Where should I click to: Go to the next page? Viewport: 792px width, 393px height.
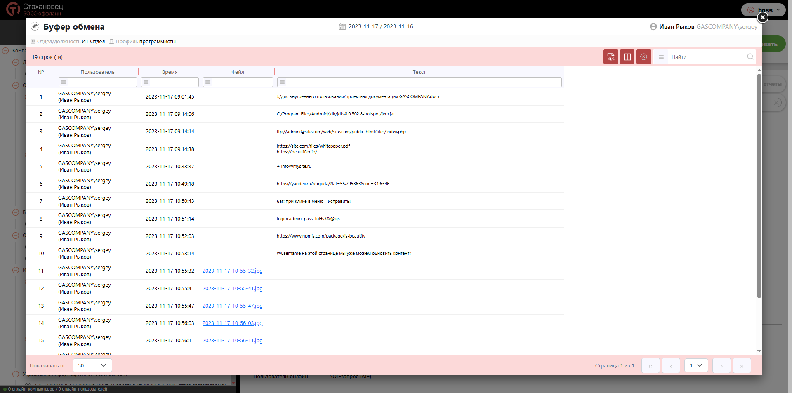pyautogui.click(x=721, y=366)
